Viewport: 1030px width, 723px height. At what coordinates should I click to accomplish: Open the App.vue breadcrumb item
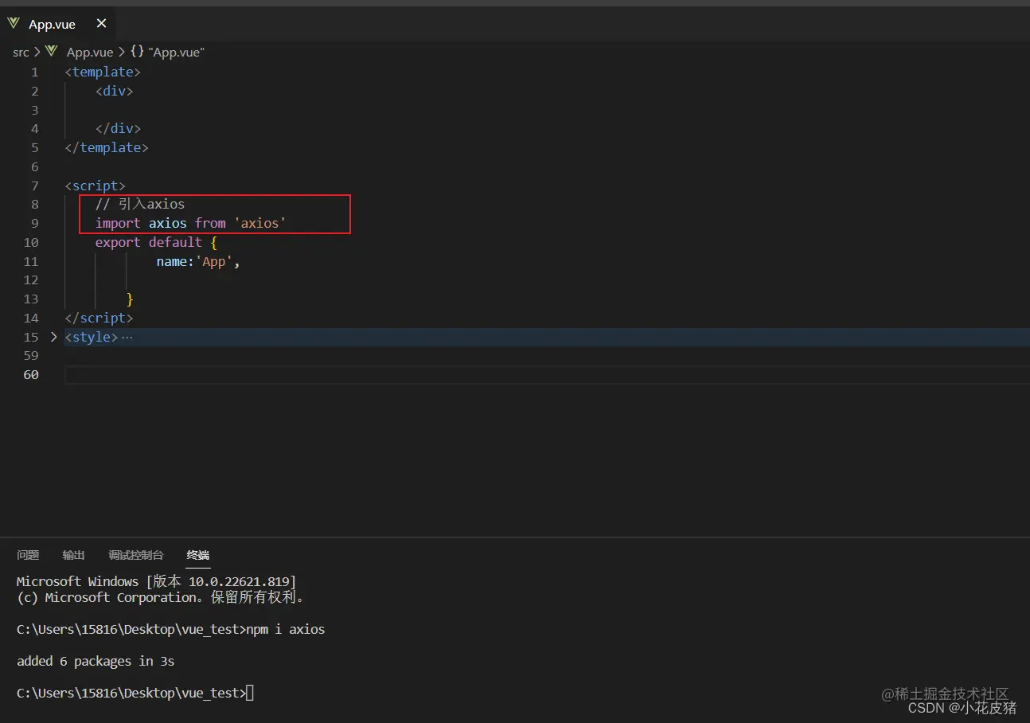point(90,52)
